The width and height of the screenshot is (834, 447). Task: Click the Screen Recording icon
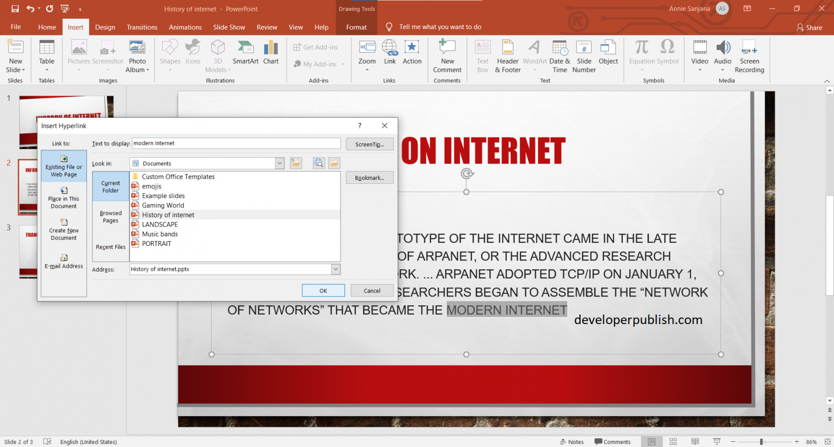click(x=749, y=56)
